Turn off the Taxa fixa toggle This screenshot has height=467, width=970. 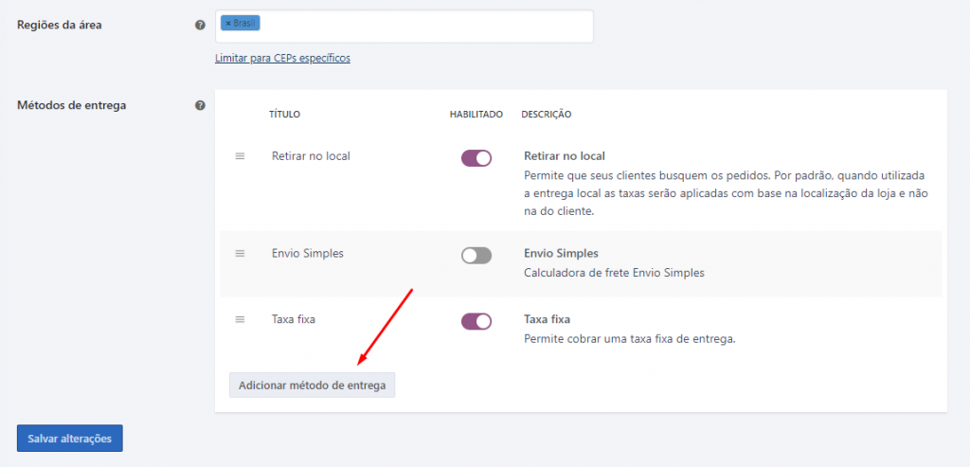click(476, 321)
